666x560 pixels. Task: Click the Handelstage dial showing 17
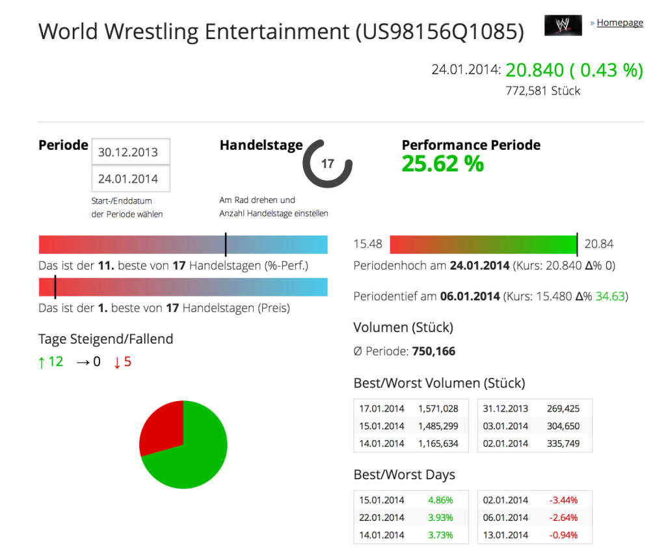point(327,164)
